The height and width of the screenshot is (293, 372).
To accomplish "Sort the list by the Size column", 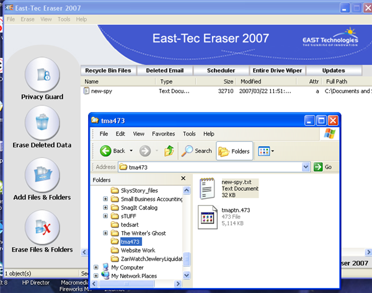I will click(x=216, y=81).
